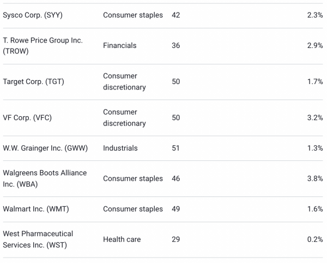
Task: Select the 2.9% percentage value
Action: 315,46
